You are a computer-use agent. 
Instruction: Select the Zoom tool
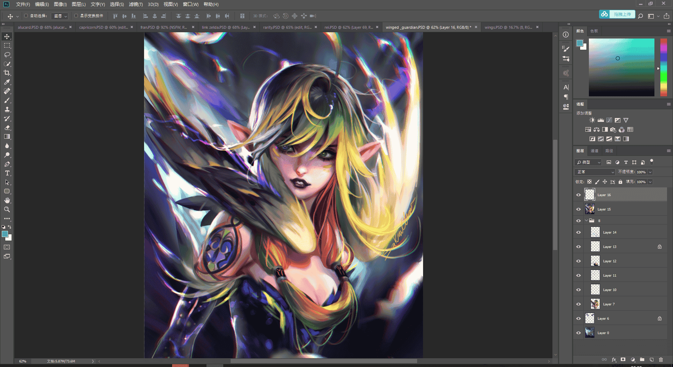(7, 209)
